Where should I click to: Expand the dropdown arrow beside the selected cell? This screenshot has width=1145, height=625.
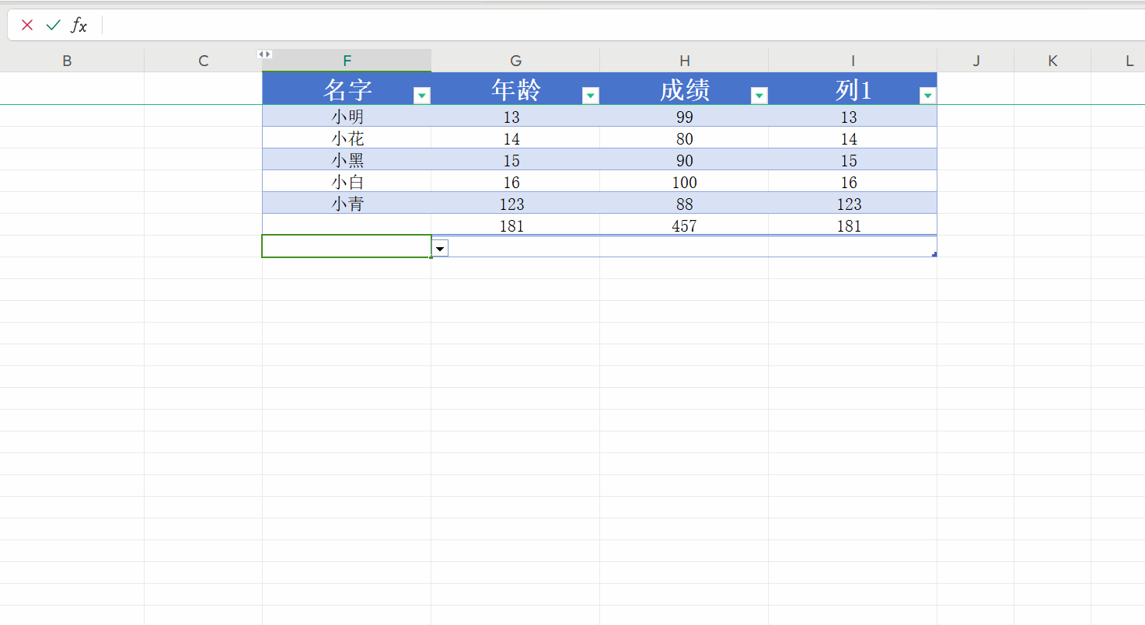[x=440, y=248]
